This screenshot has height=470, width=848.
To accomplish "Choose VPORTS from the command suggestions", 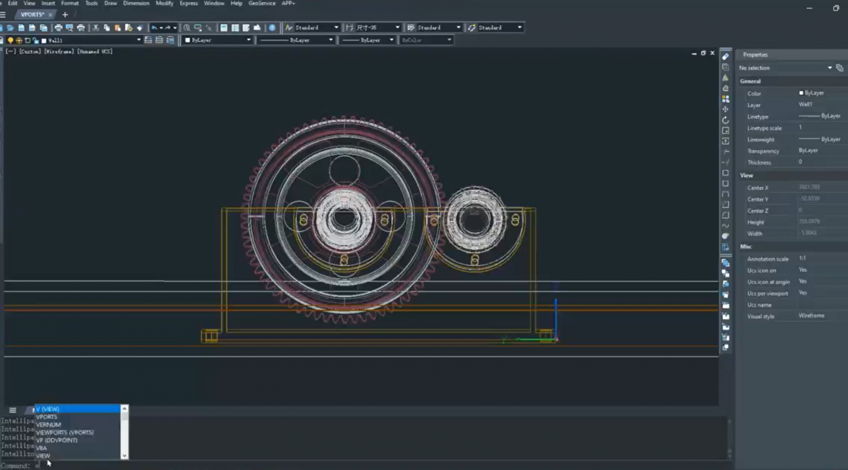I will click(x=47, y=417).
